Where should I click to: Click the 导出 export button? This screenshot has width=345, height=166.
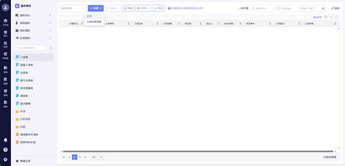159,8
